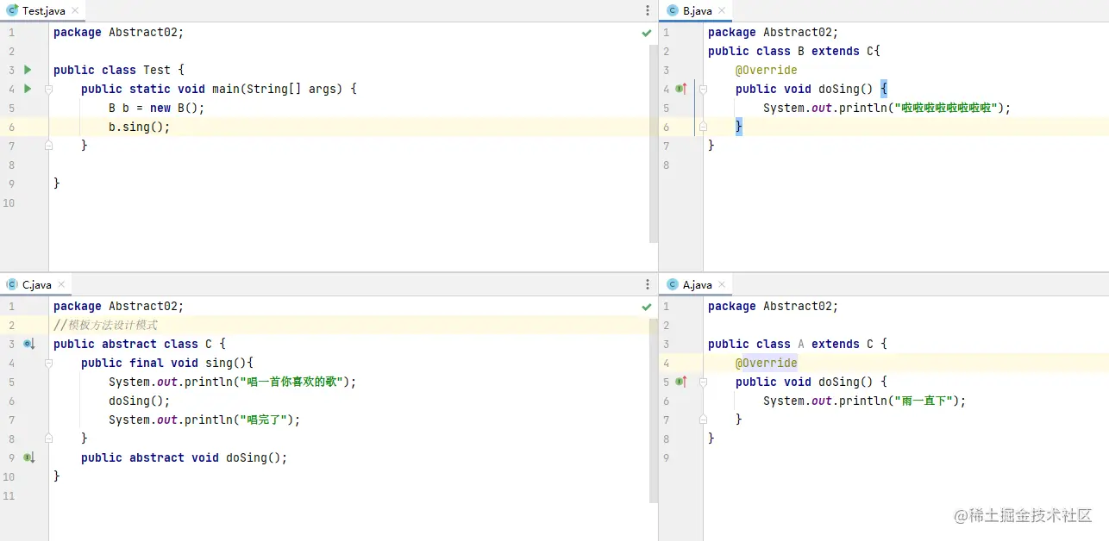Image resolution: width=1109 pixels, height=541 pixels.
Task: Click on 'public class A extends C {' line
Action: tap(798, 344)
